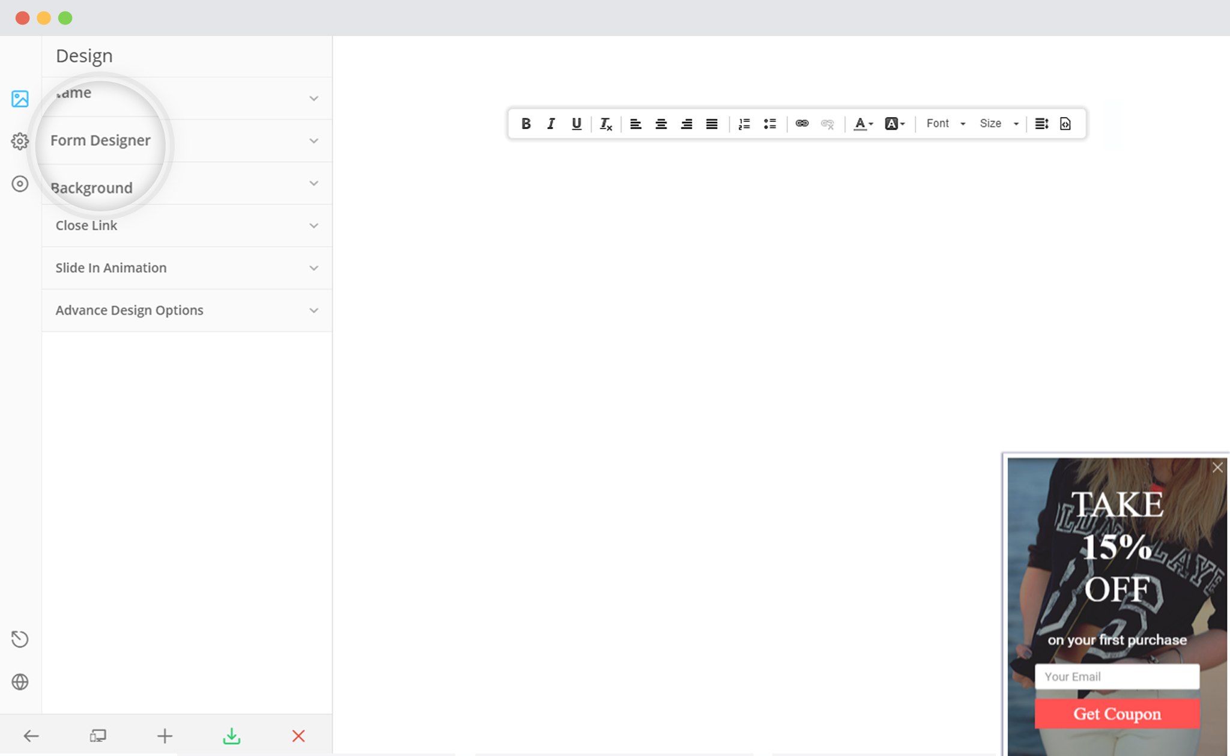Viewport: 1230px width, 756px height.
Task: Expand the Form Designer section
Action: pyautogui.click(x=187, y=141)
